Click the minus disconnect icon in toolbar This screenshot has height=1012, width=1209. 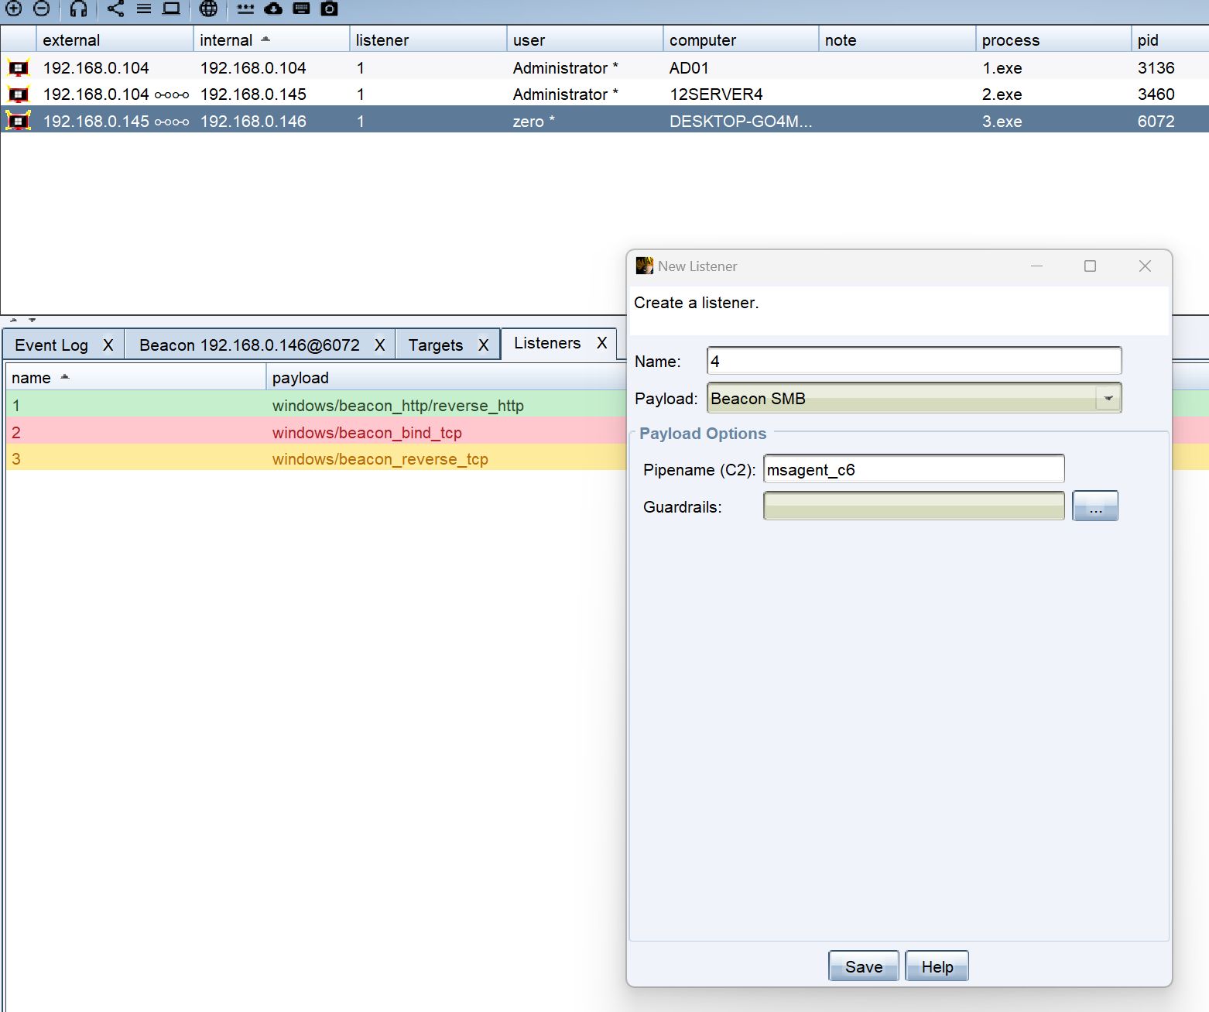pos(42,9)
